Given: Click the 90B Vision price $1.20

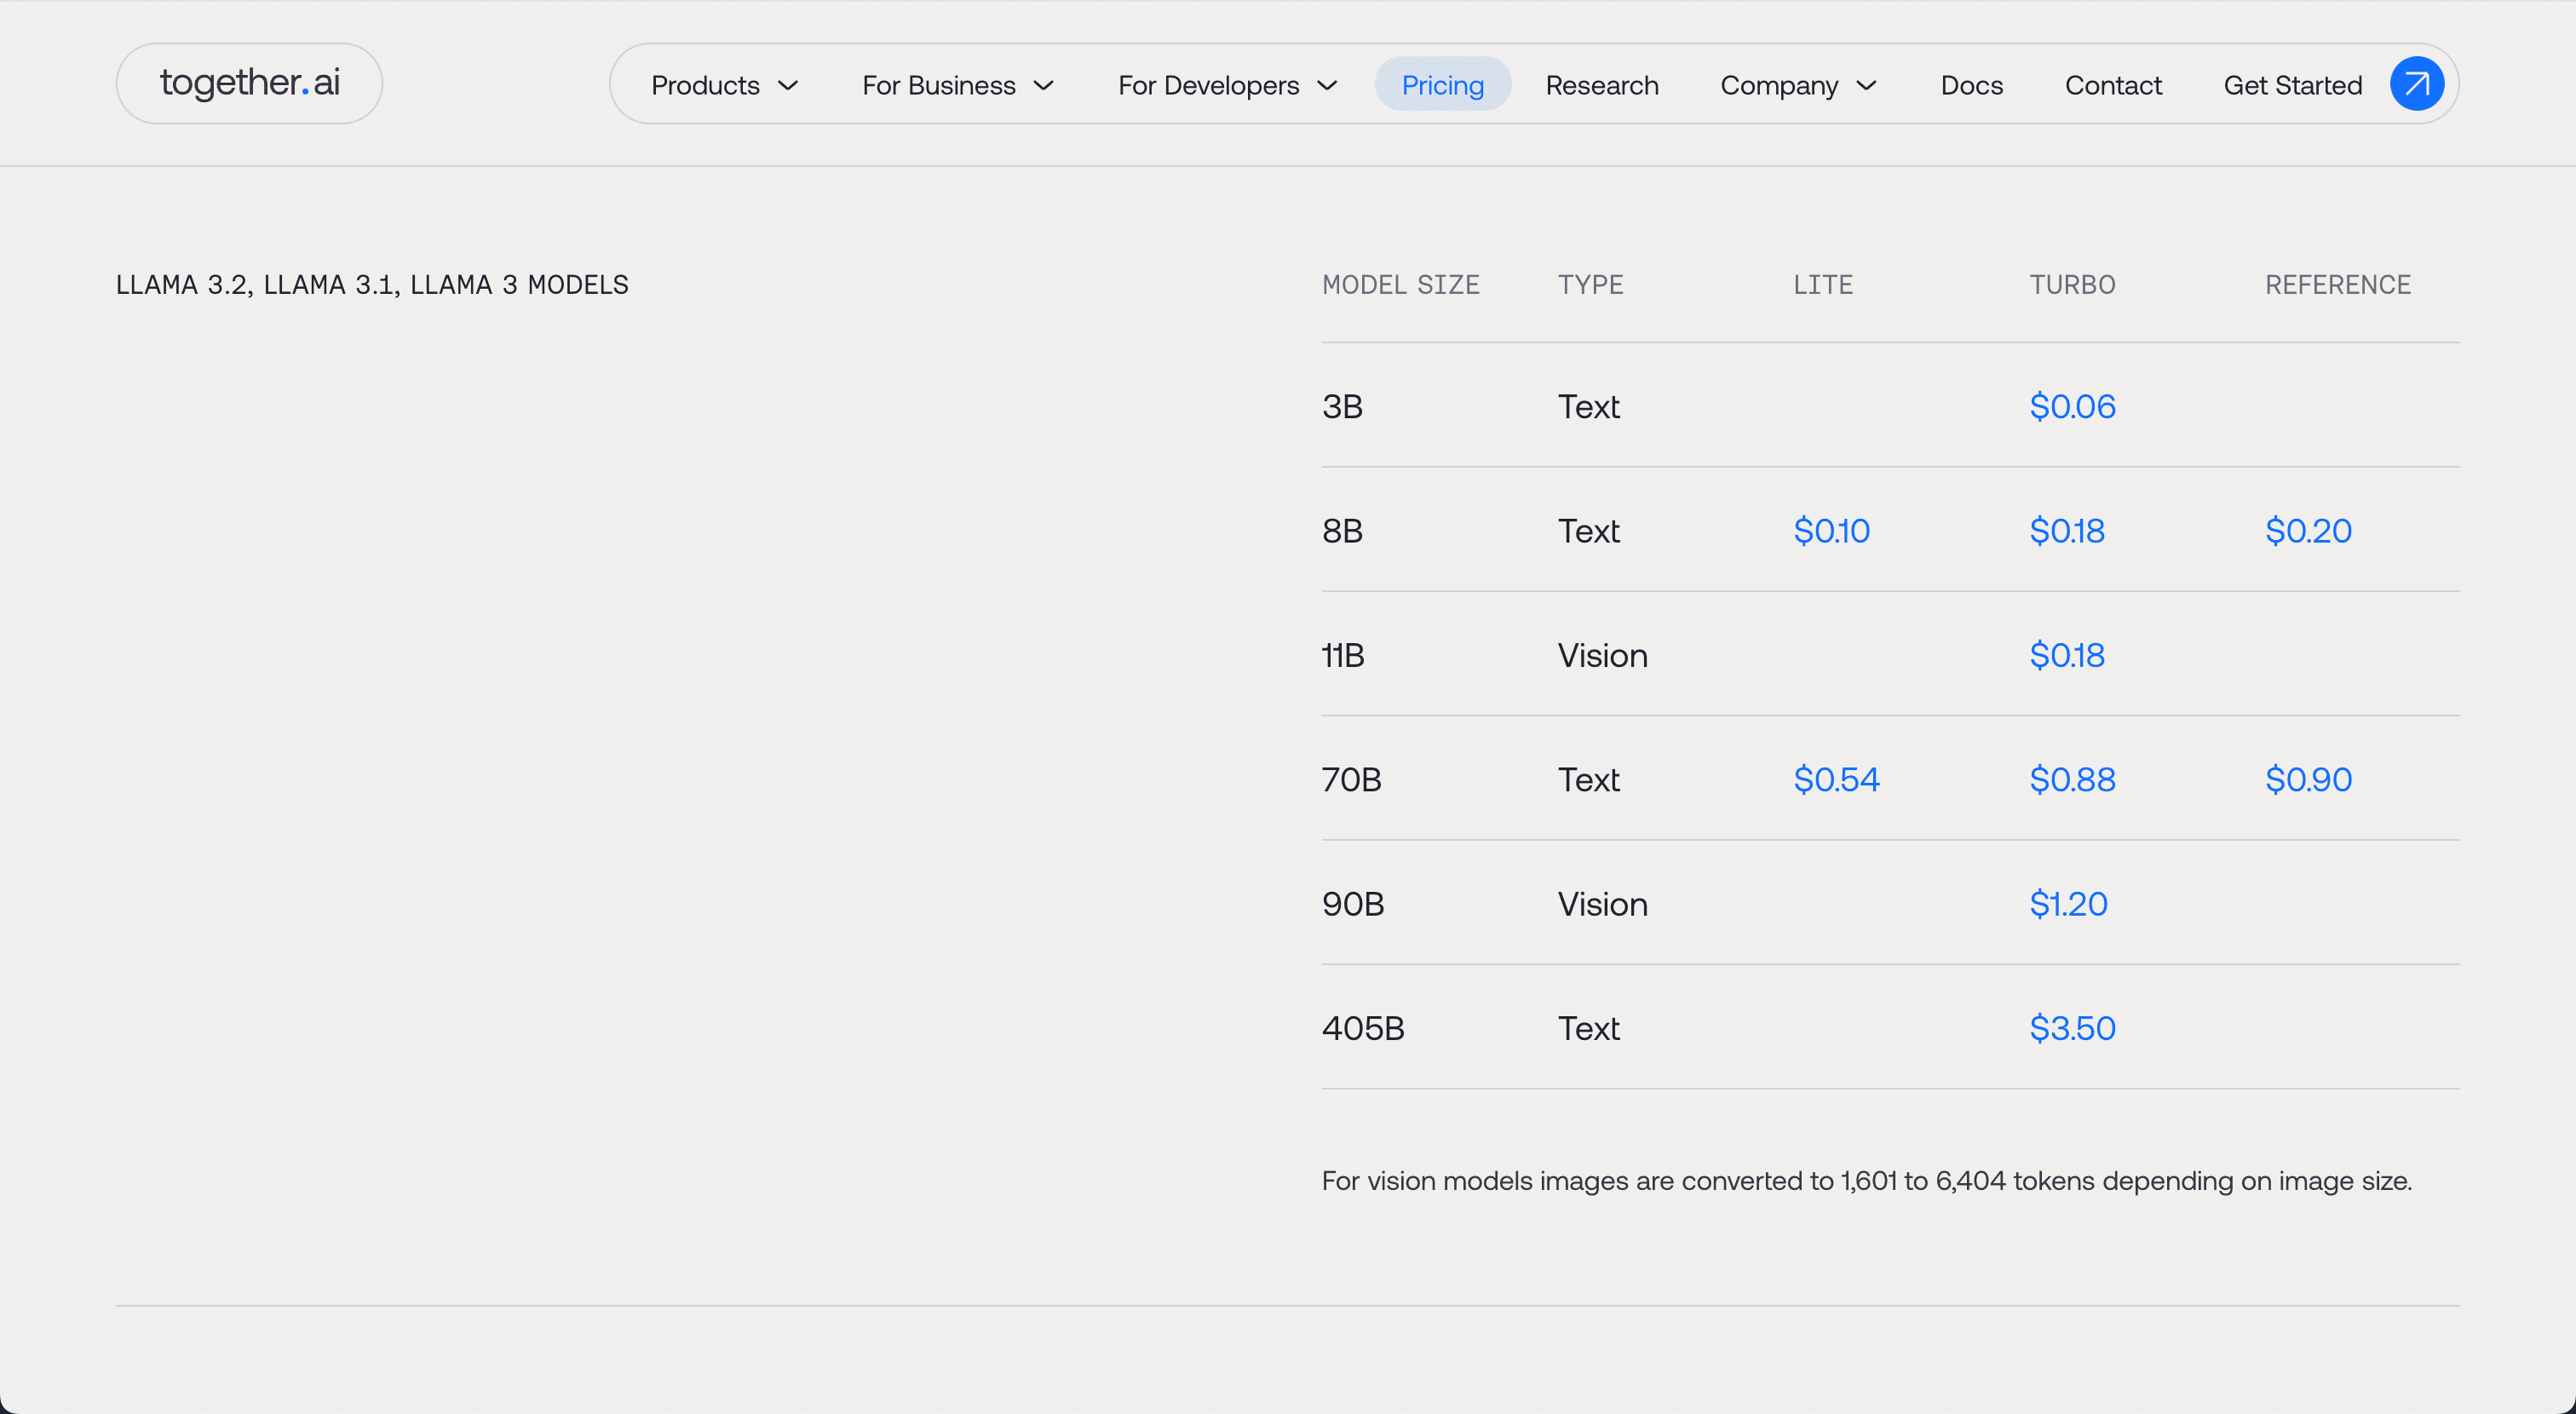Looking at the screenshot, I should [x=2068, y=904].
